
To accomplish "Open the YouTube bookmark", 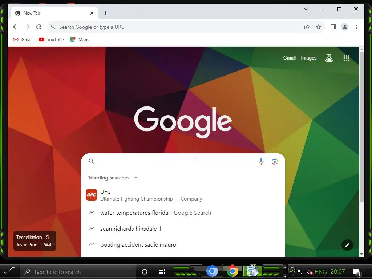I will (x=51, y=40).
